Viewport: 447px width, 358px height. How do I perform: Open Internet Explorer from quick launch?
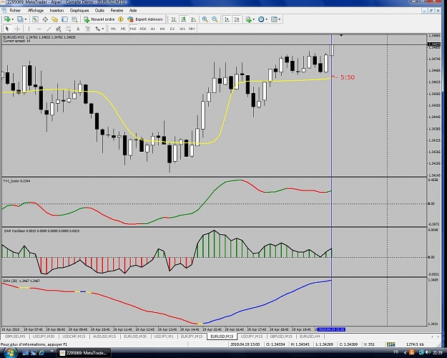(41, 353)
